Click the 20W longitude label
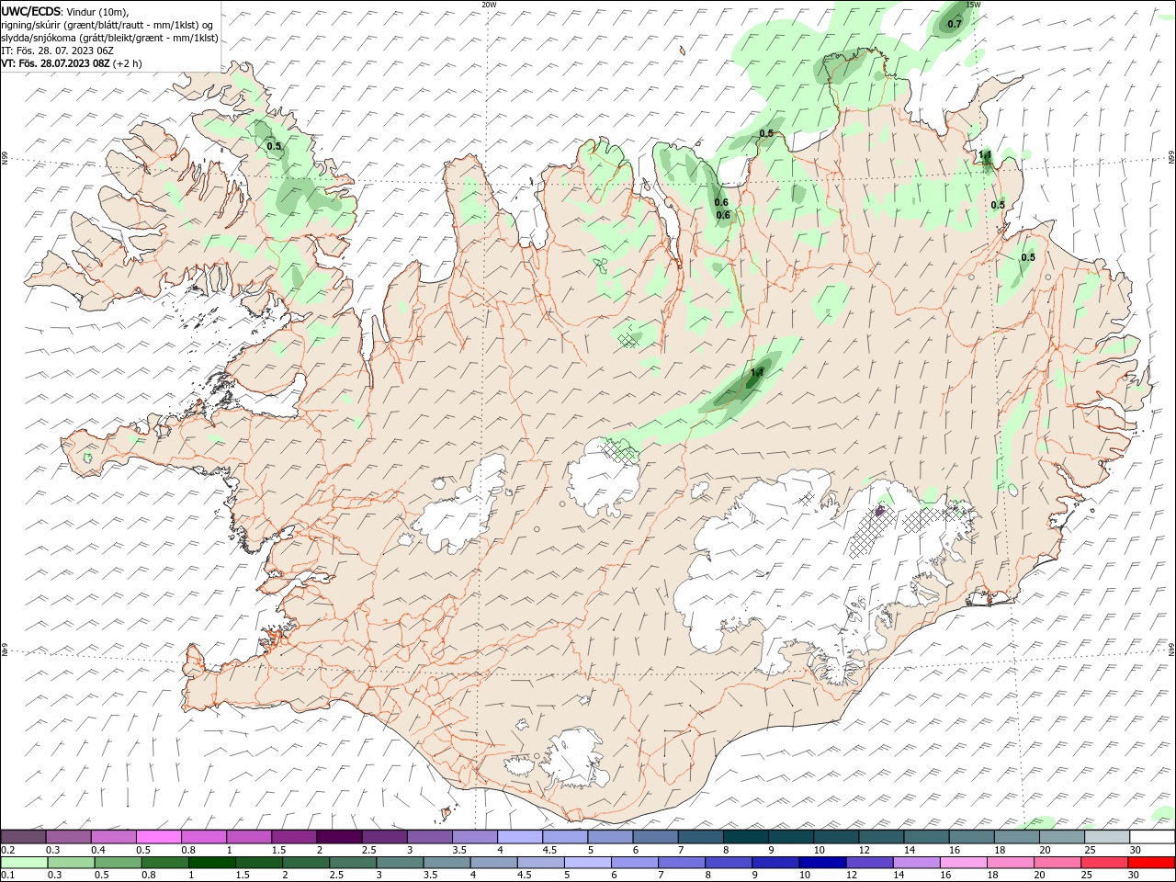 [x=489, y=5]
